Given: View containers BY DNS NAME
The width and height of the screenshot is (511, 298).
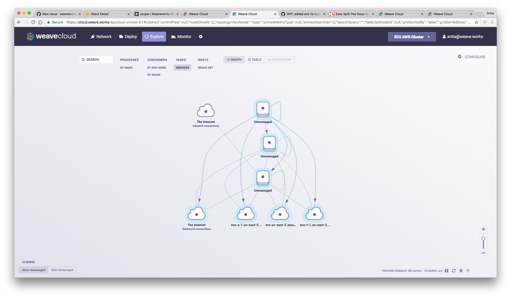Looking at the screenshot, I should coord(157,67).
